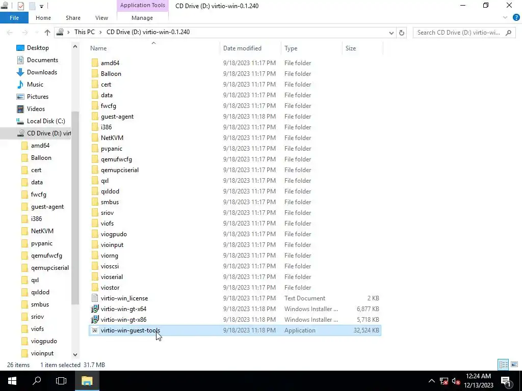Expand the ribbon chevron
This screenshot has width=522, height=391.
point(505,18)
